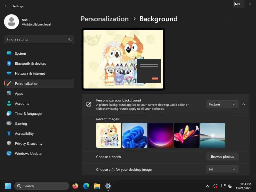The height and width of the screenshot is (192, 256).
Task: Select the blue Windows bloom wallpaper
Action: coord(135,135)
